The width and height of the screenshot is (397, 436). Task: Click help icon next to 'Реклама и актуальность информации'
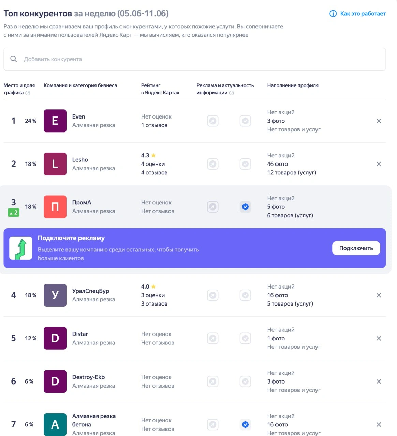coord(232,93)
